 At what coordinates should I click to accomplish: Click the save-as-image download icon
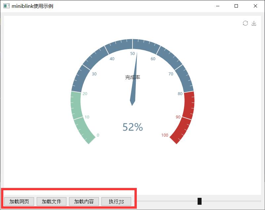(x=254, y=23)
